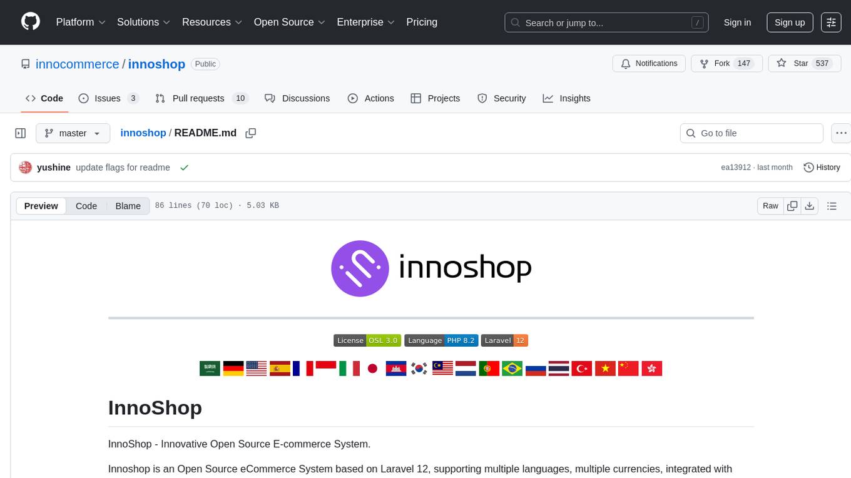Copy the README.md file path
The image size is (851, 478).
[x=251, y=133]
